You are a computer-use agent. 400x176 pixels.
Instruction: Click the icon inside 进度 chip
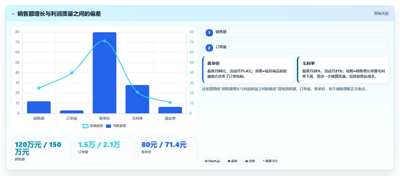coord(247,161)
